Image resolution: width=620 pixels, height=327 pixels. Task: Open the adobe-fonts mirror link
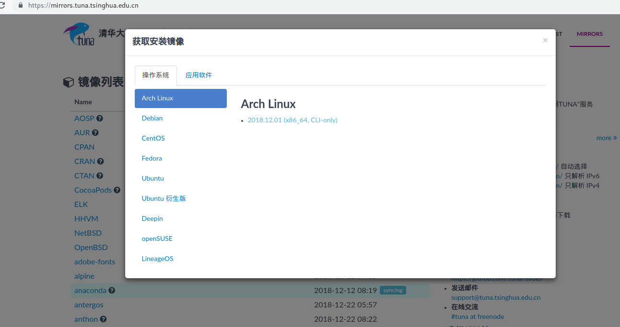pos(95,262)
